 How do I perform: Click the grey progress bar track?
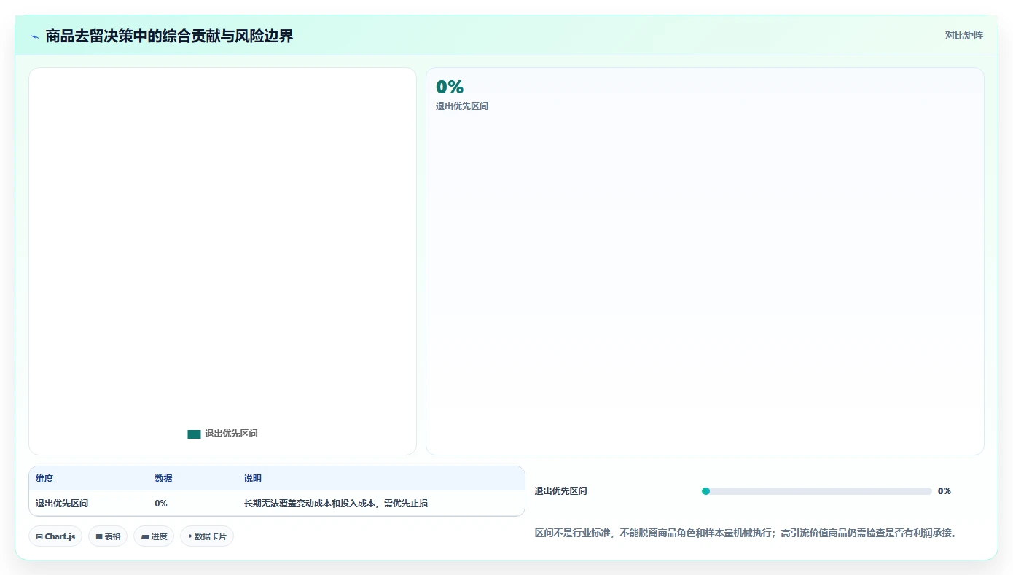(817, 491)
